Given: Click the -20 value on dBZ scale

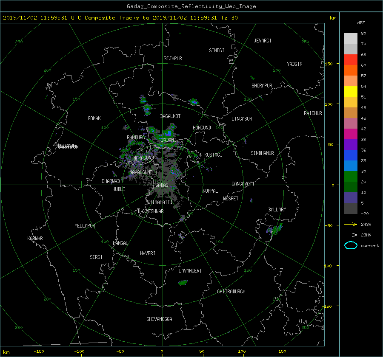Looking at the screenshot, I should tap(364, 214).
